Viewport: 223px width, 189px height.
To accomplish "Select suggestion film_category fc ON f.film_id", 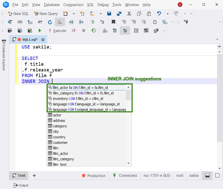I will coord(87,93).
